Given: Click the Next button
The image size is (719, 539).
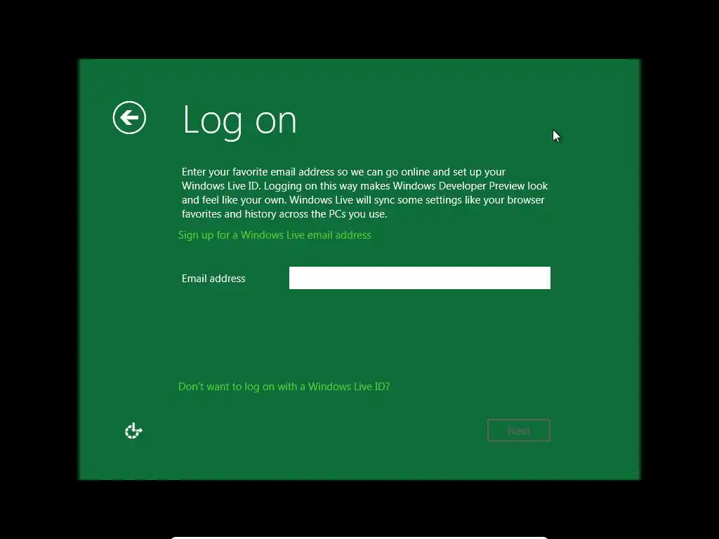Looking at the screenshot, I should pyautogui.click(x=519, y=430).
